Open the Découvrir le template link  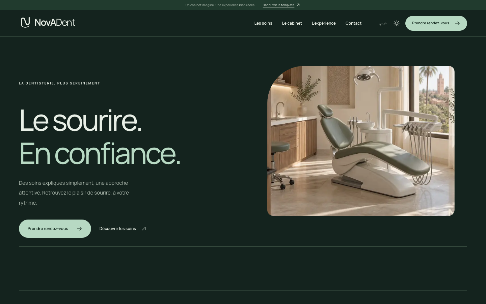[281, 5]
